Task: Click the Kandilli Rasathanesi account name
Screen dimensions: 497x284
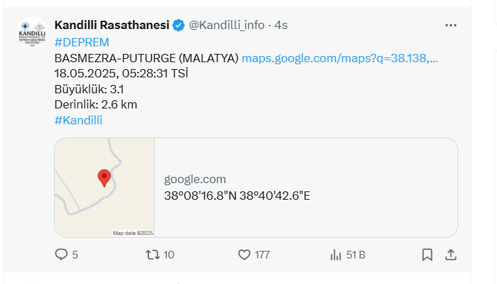Action: 112,25
